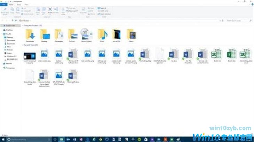
Task: Expand This PC in navigation pane
Action: 1,34
